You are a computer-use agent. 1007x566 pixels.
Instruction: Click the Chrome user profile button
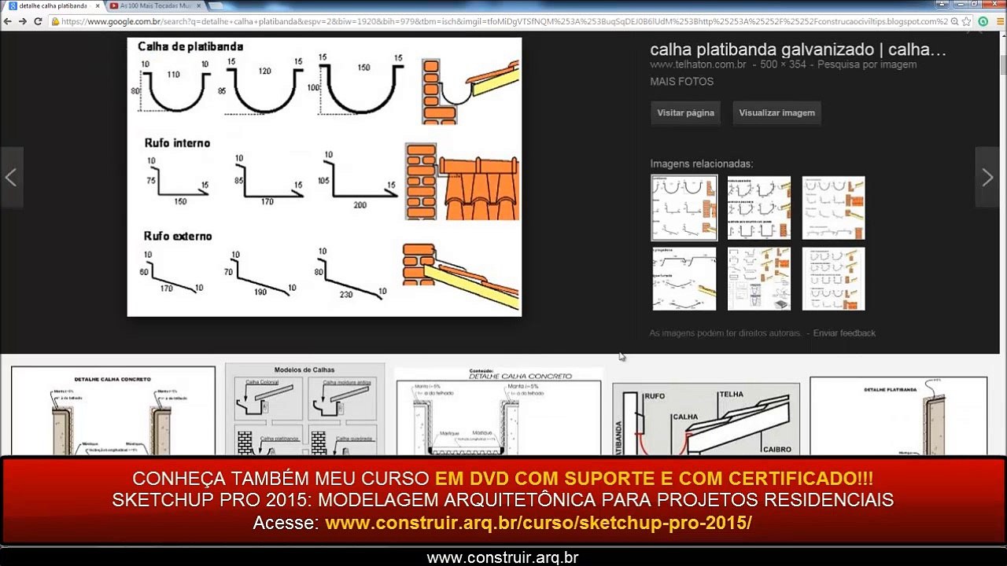942,5
